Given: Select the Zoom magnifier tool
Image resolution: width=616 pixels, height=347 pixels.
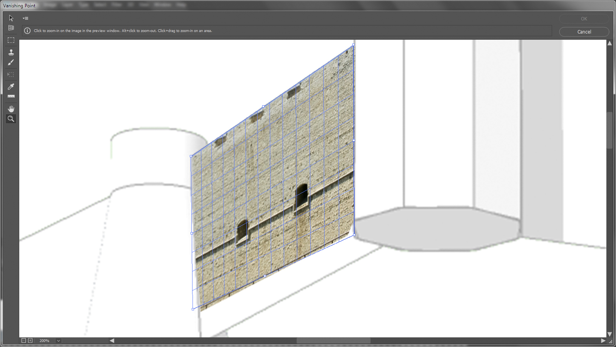Looking at the screenshot, I should pyautogui.click(x=11, y=119).
